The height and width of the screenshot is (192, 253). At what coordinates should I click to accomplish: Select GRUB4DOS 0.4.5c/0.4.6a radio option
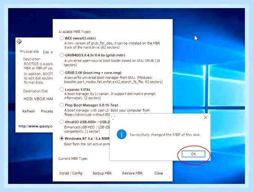click(x=62, y=55)
